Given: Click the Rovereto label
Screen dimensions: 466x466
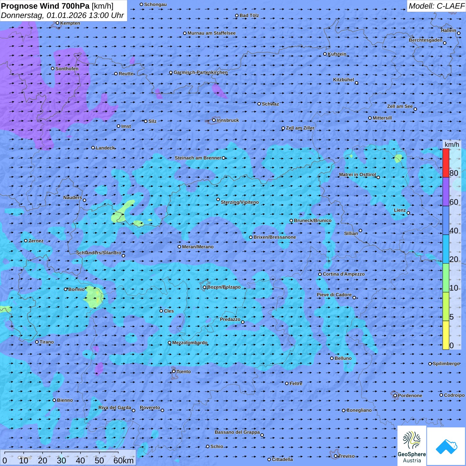Looking at the screenshot, I should point(150,407).
